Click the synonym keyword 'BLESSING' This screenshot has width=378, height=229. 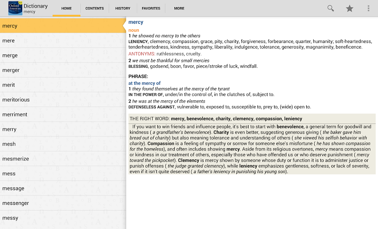(x=138, y=66)
